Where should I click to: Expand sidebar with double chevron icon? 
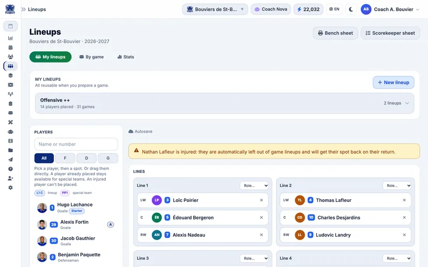24,9
